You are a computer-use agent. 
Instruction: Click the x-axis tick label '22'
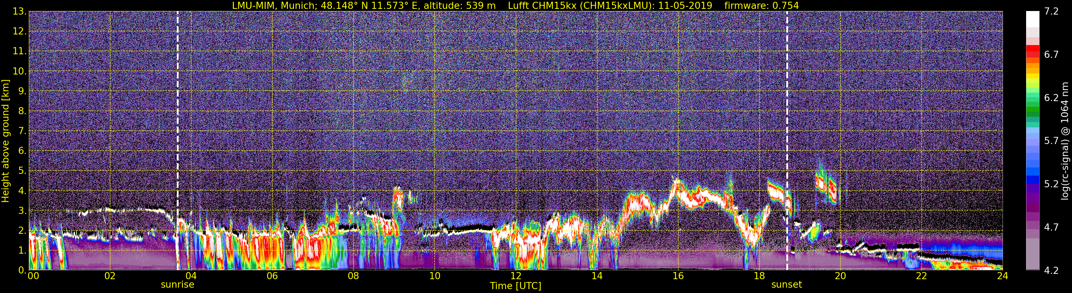coord(922,276)
